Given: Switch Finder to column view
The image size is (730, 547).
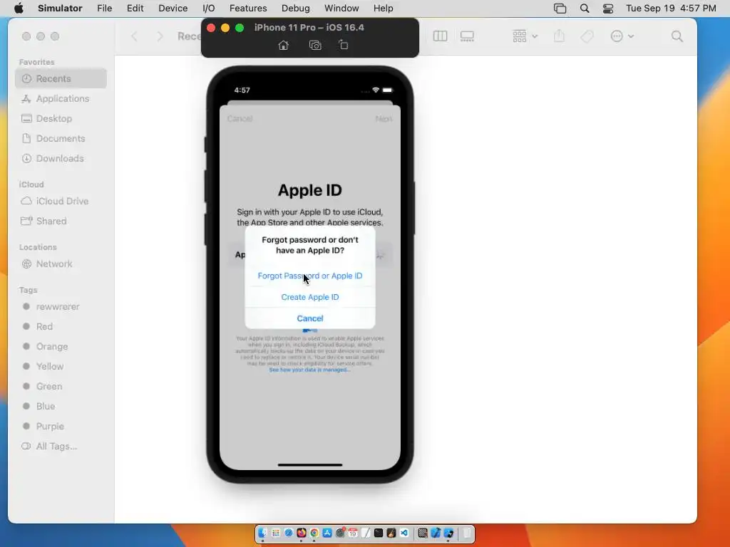Looking at the screenshot, I should (x=440, y=36).
